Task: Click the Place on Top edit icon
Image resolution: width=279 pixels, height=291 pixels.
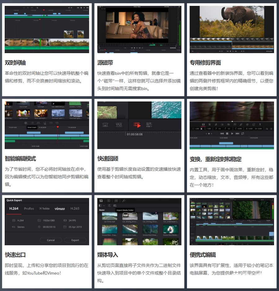Action: tap(51, 123)
